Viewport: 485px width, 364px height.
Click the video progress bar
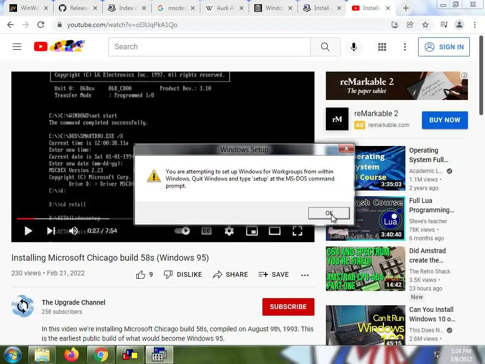pyautogui.click(x=75, y=218)
